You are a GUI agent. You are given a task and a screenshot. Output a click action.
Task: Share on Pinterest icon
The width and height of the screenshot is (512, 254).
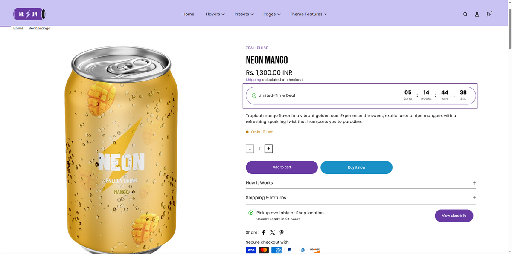coord(282,232)
